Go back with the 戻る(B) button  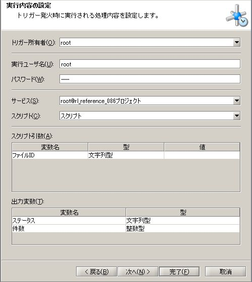pyautogui.click(x=96, y=271)
